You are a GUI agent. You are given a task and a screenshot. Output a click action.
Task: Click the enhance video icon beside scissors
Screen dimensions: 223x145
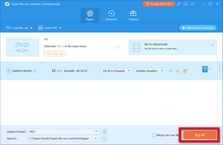185,71
